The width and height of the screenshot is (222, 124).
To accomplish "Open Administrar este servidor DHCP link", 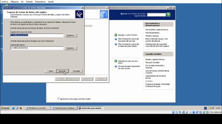I will click(x=128, y=62).
